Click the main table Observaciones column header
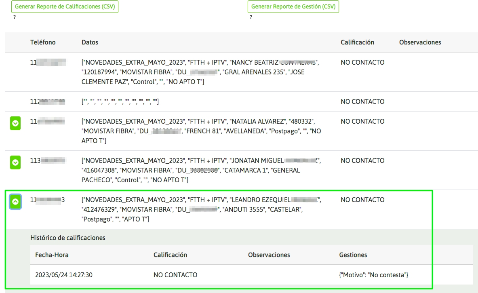The height and width of the screenshot is (293, 478). point(420,42)
